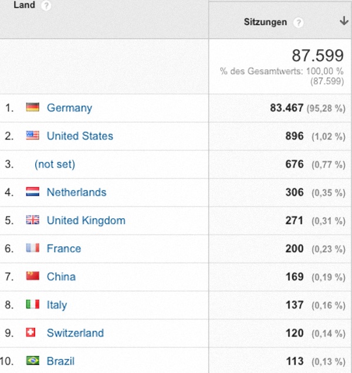Click the help icon next to Land
Screen dimensions: 352x373
coord(46,5)
